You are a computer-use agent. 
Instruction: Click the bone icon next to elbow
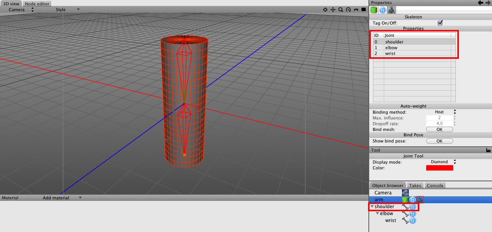(x=405, y=214)
